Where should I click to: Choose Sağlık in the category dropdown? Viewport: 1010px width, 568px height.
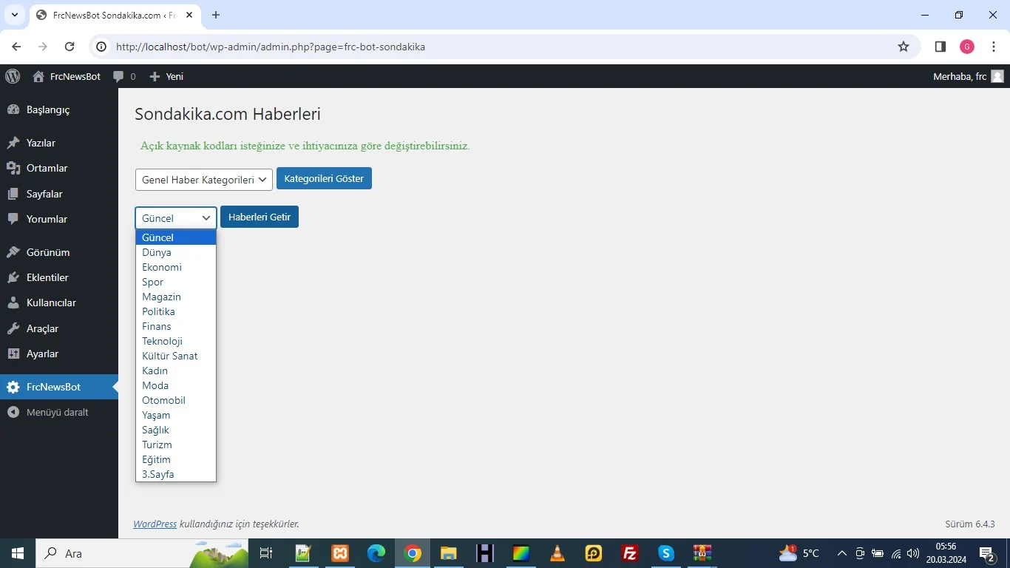(x=176, y=430)
